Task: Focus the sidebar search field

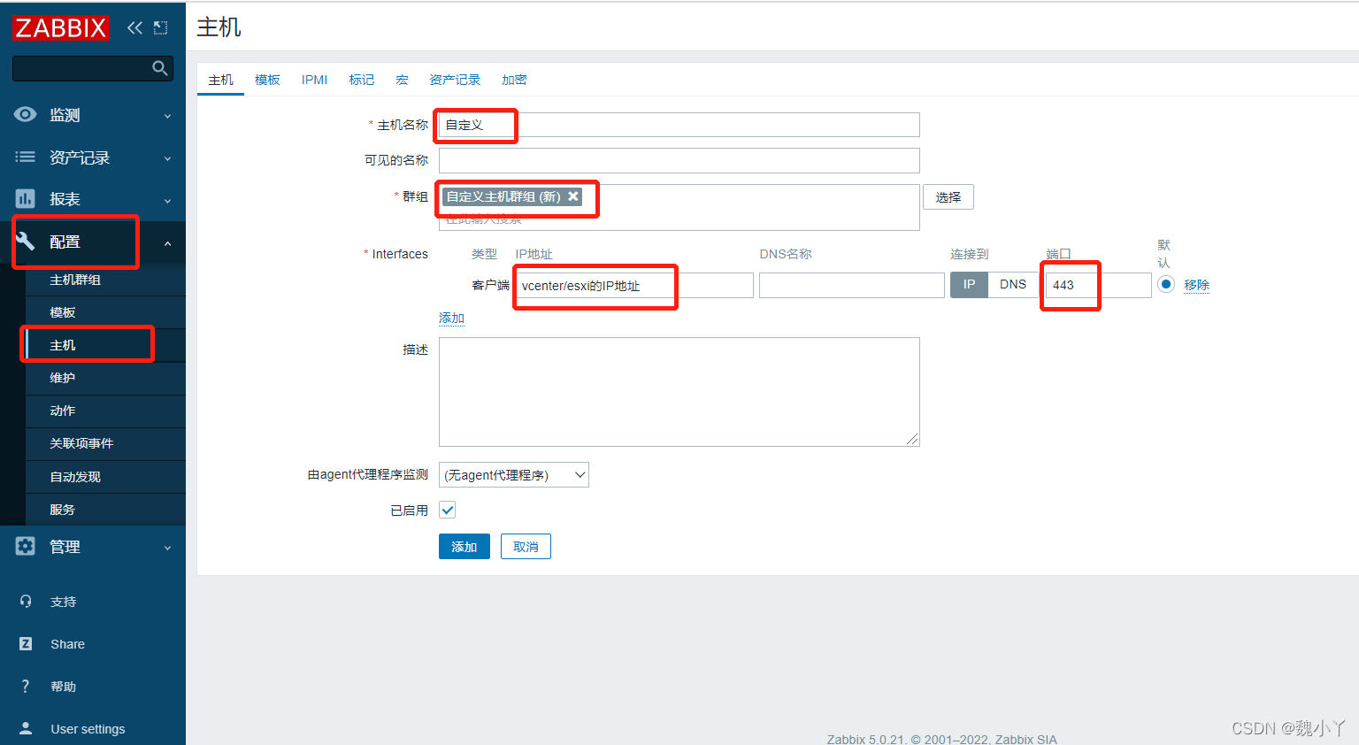Action: coord(81,68)
